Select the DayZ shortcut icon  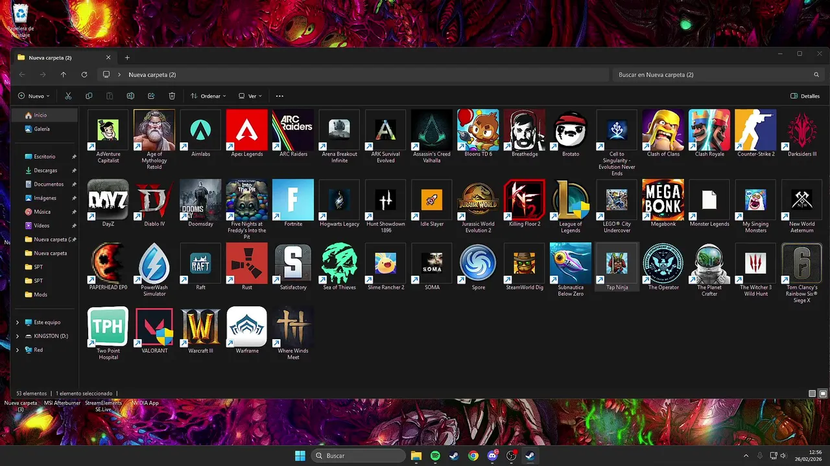[x=108, y=200]
